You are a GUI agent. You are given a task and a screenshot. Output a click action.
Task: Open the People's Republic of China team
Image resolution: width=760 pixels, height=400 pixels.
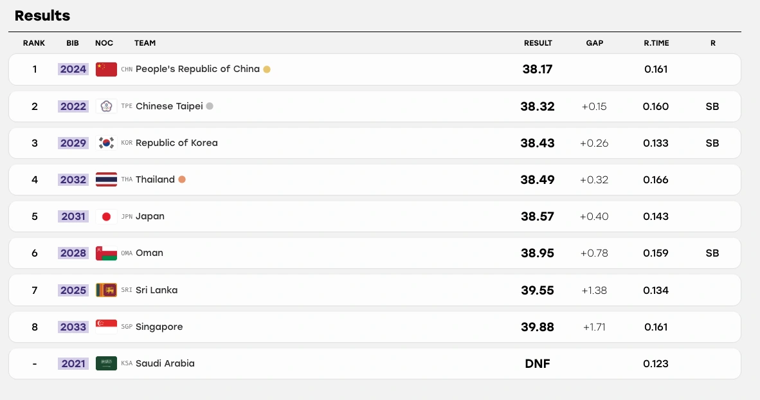[198, 69]
